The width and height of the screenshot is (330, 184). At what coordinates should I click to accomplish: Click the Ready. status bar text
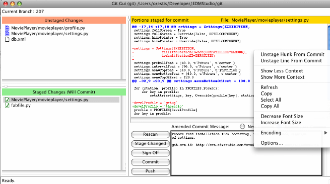[x=9, y=180]
